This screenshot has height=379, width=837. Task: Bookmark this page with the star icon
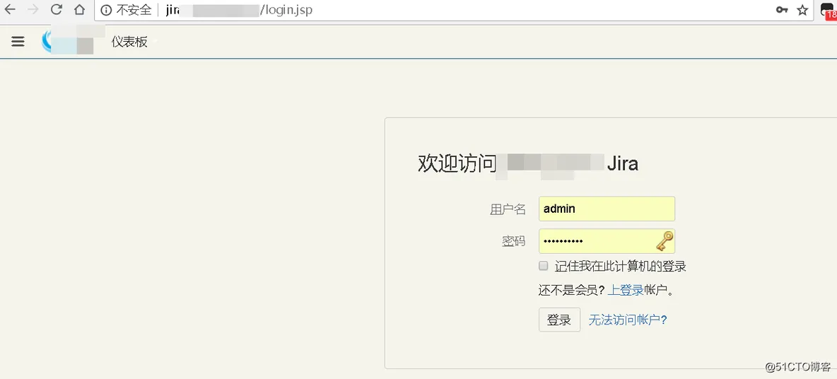tap(802, 10)
